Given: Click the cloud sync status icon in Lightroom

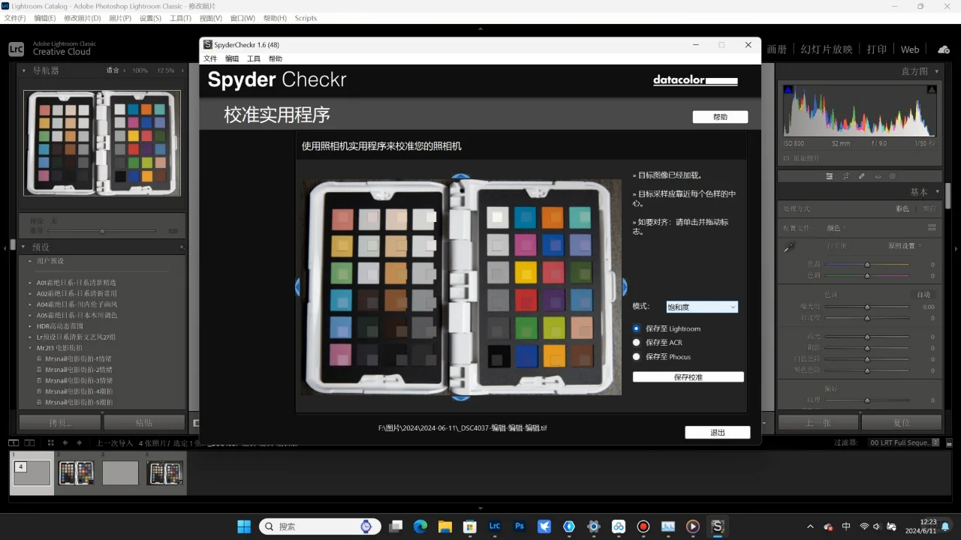Looking at the screenshot, I should click(944, 49).
